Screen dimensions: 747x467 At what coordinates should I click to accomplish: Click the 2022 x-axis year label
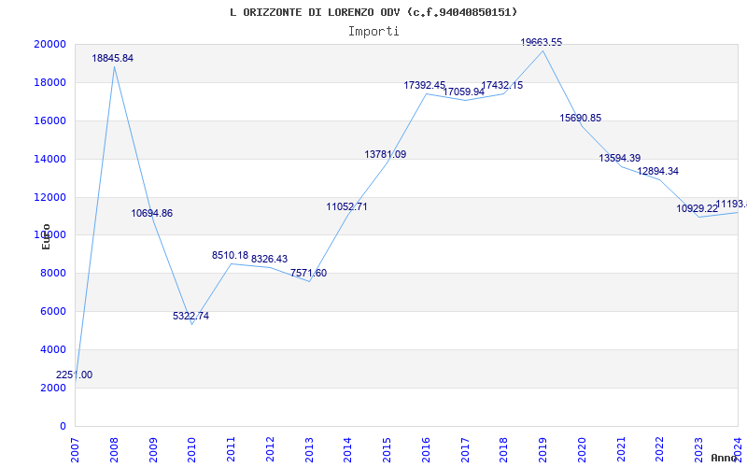pyautogui.click(x=660, y=450)
